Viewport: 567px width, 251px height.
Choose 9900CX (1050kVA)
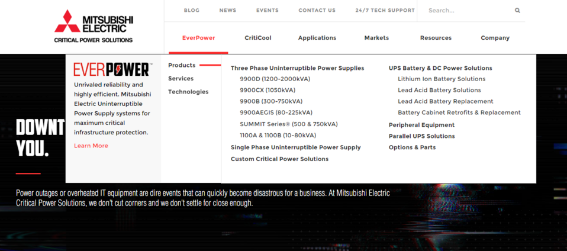(x=268, y=90)
